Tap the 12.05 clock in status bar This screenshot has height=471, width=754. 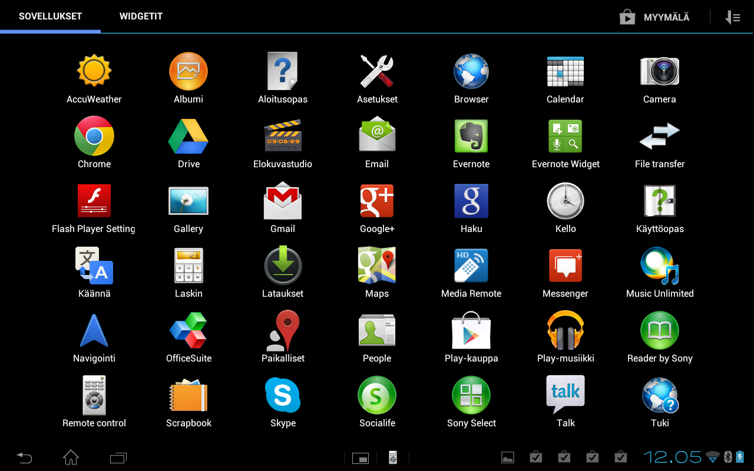coord(673,457)
